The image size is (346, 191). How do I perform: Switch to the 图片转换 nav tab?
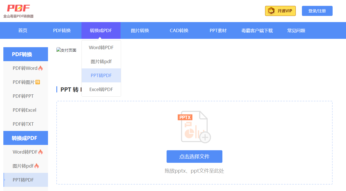pos(140,30)
